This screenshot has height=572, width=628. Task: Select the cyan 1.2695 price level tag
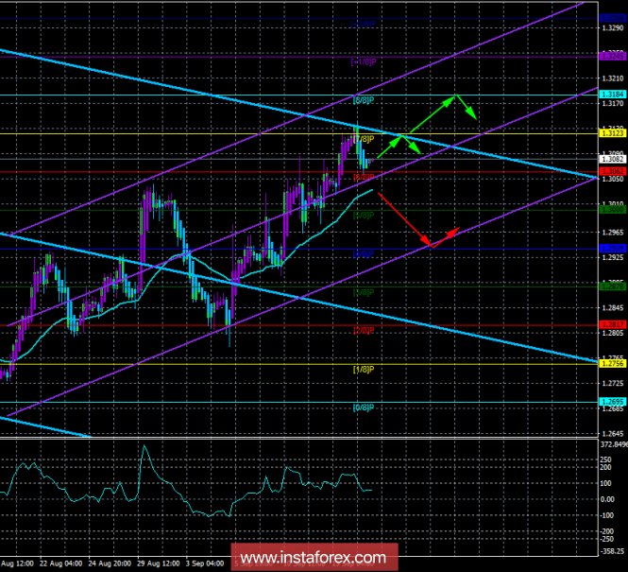click(612, 402)
